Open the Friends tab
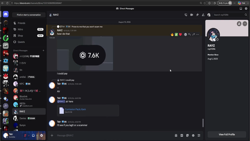This screenshot has width=250, height=141. 29,23
